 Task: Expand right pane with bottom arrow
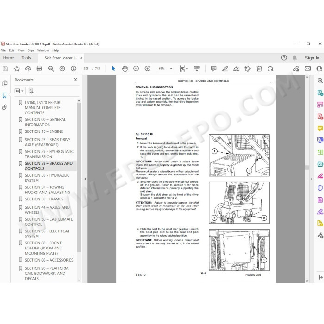[320, 278]
